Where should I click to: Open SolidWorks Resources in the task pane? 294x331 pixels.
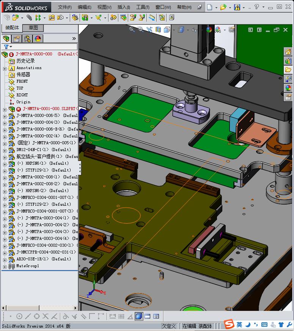pos(288,52)
